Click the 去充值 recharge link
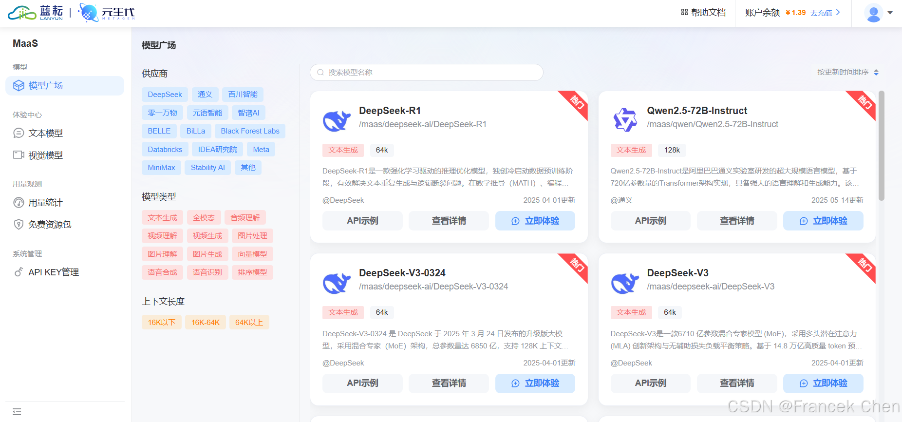 tap(821, 13)
